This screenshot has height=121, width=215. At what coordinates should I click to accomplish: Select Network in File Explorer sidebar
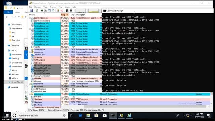point(13,87)
